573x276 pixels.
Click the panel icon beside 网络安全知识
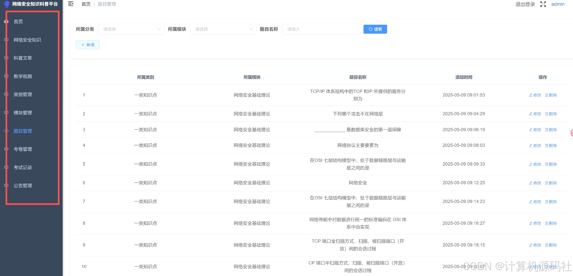point(6,40)
